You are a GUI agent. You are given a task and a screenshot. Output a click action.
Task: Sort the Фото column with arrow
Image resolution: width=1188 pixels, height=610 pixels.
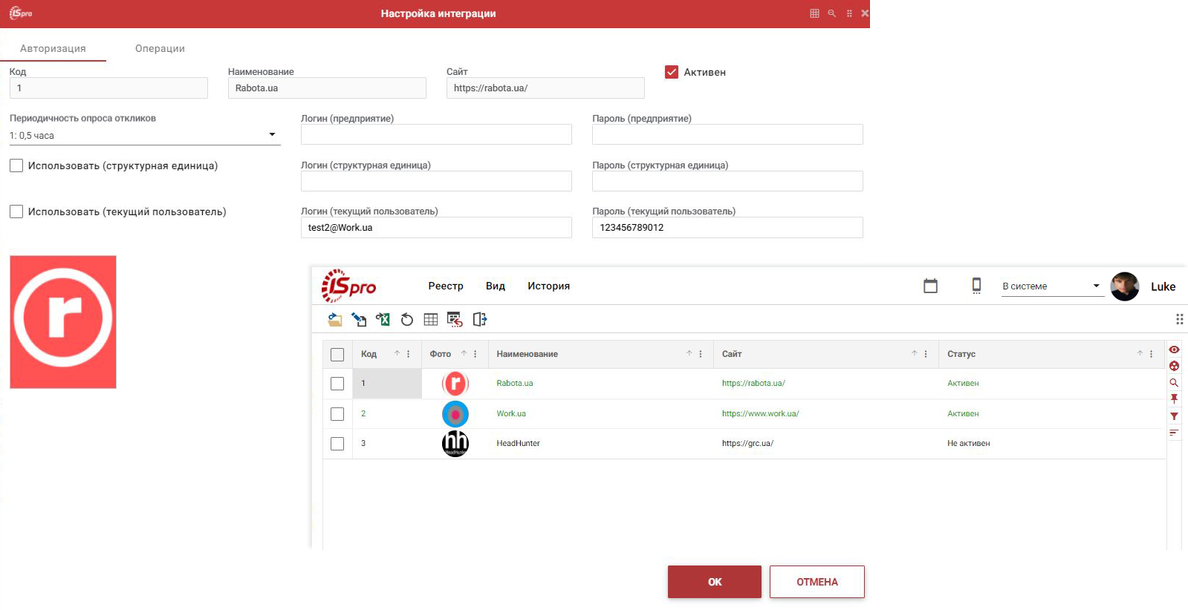(464, 353)
